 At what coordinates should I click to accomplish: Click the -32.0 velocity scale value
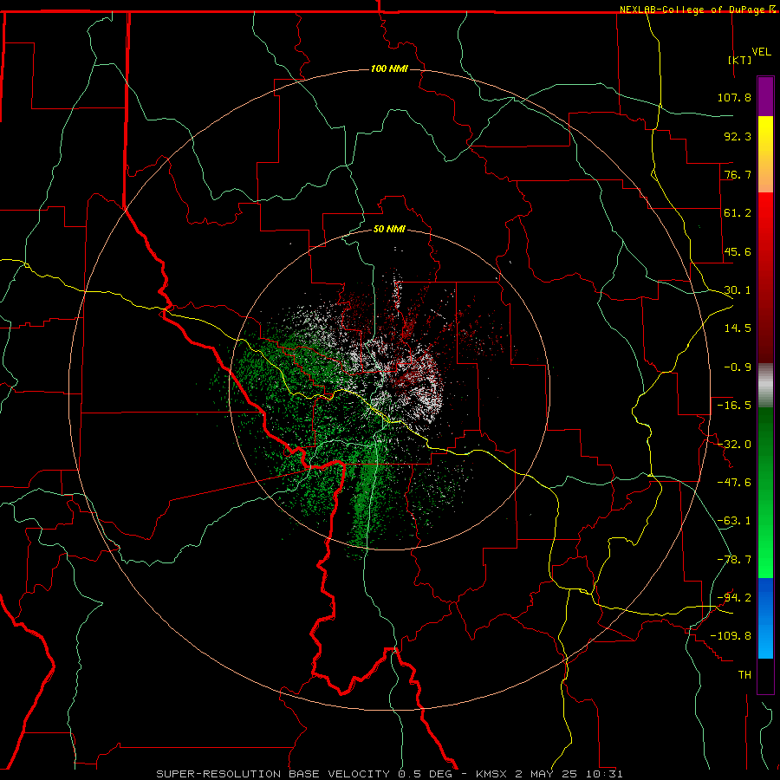point(734,445)
